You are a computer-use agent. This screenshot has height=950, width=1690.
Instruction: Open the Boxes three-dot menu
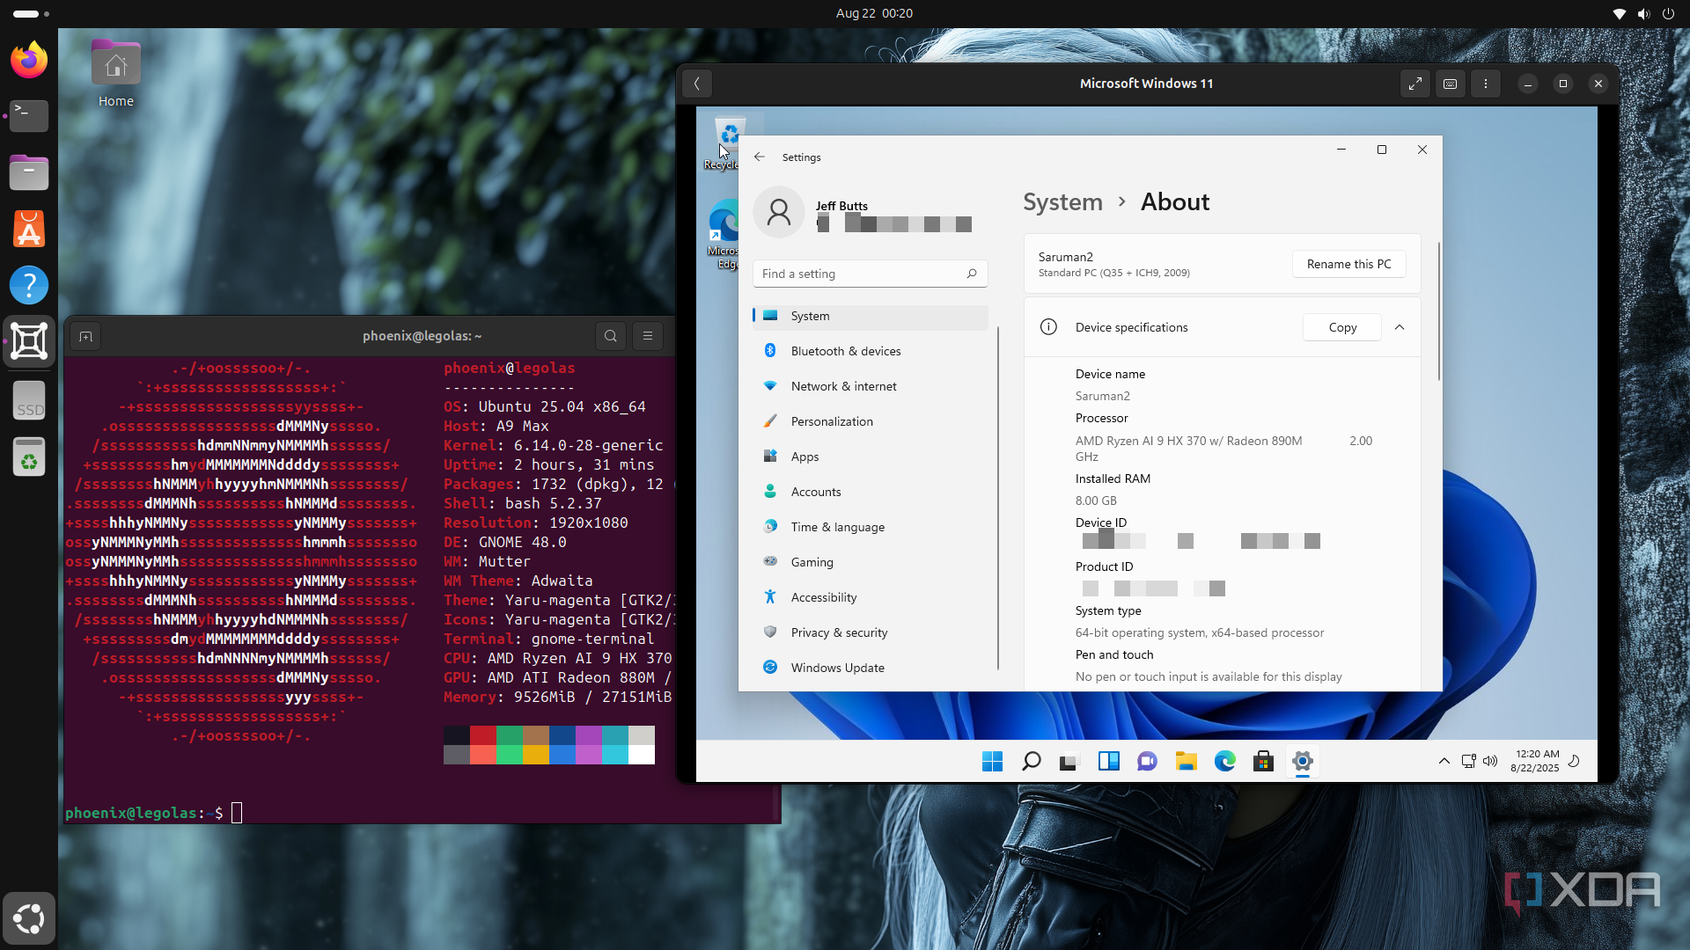(x=1486, y=84)
